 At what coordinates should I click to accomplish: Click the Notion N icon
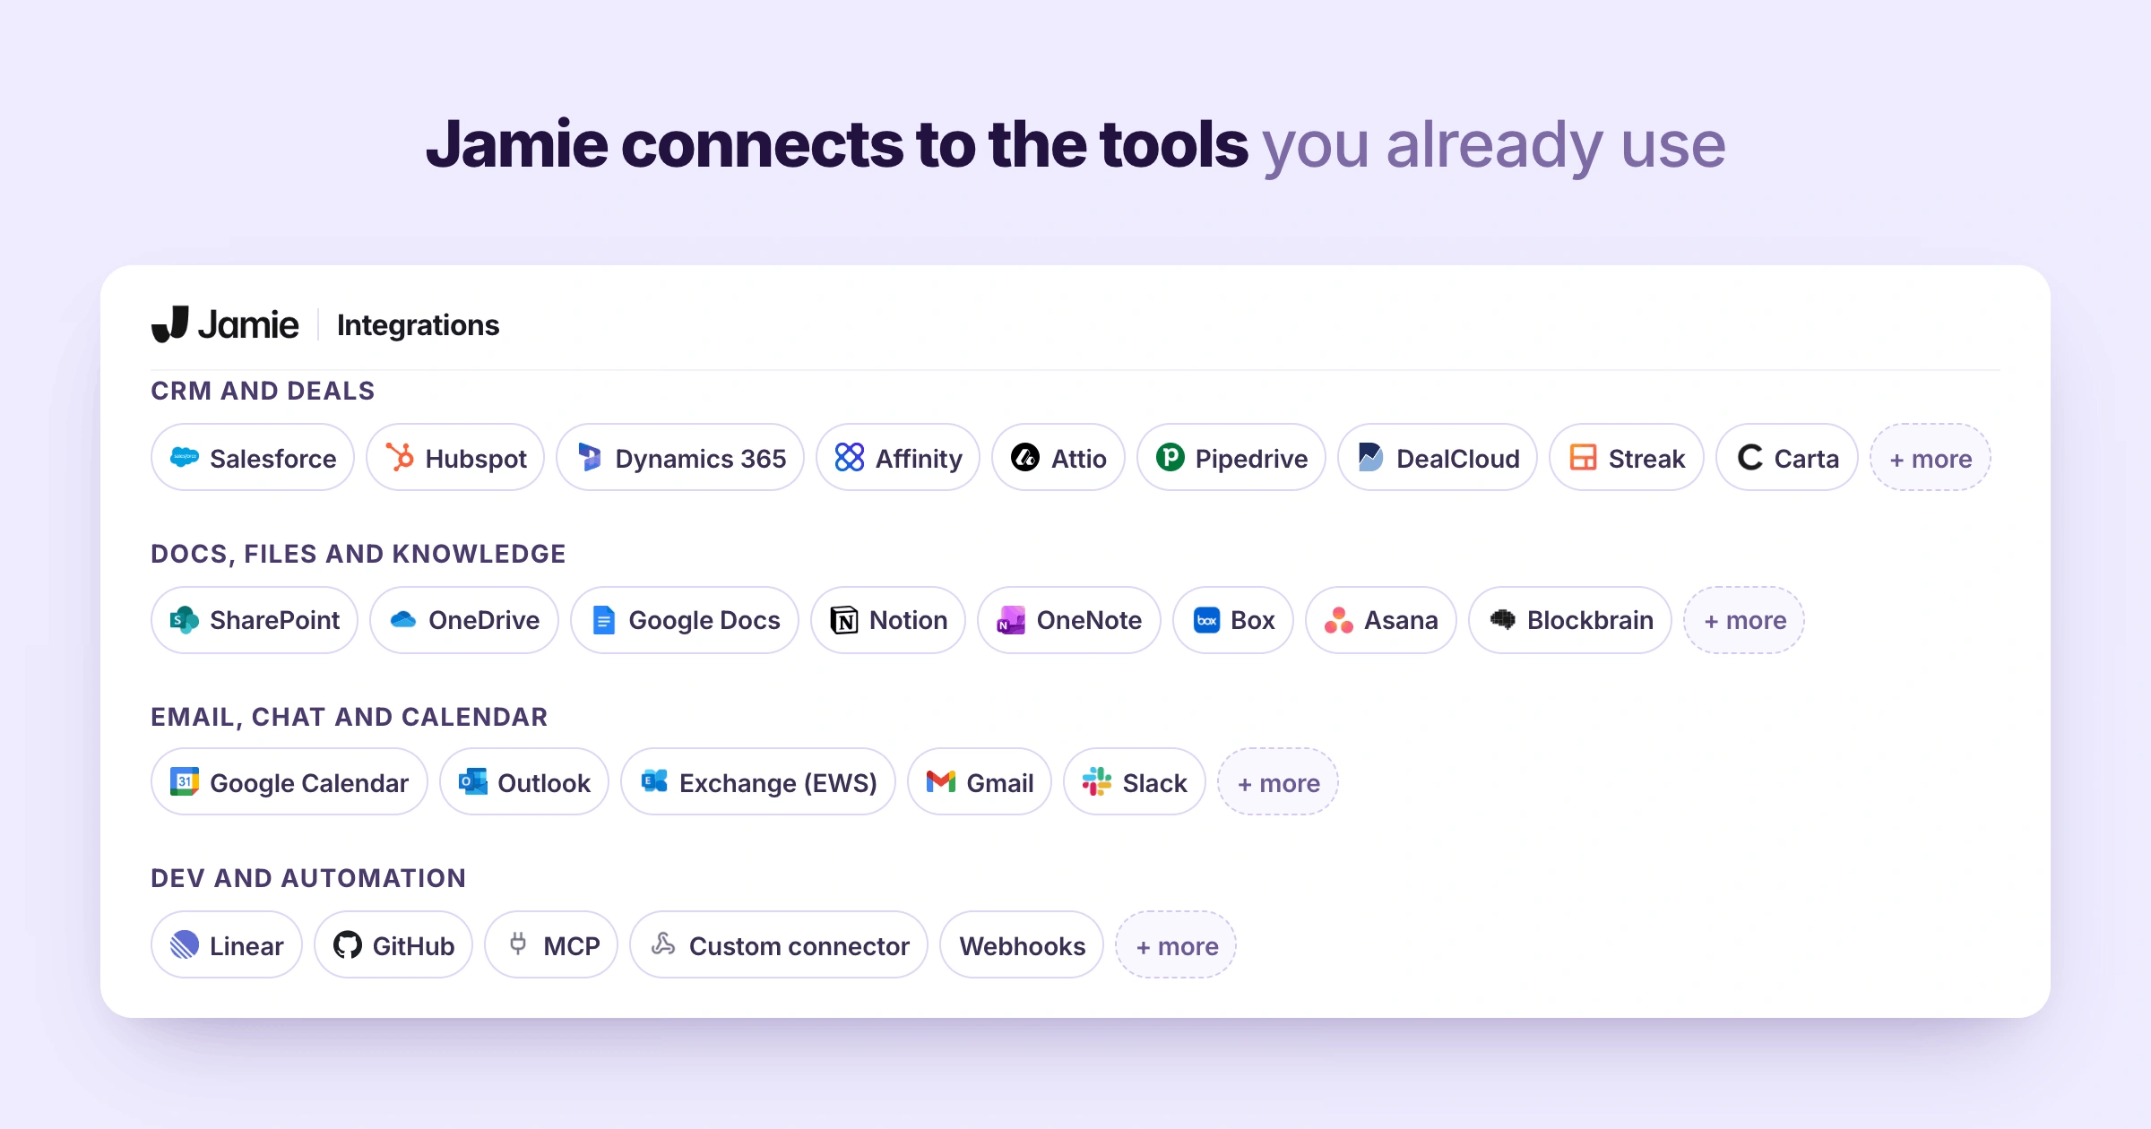pos(844,620)
